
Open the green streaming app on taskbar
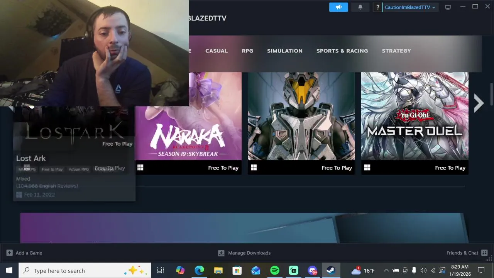click(x=294, y=270)
